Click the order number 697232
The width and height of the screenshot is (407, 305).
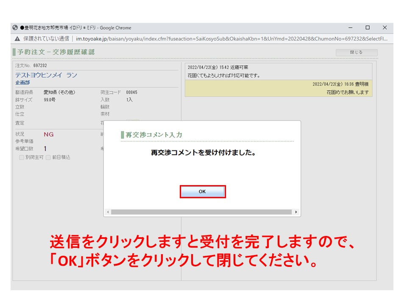coord(40,66)
